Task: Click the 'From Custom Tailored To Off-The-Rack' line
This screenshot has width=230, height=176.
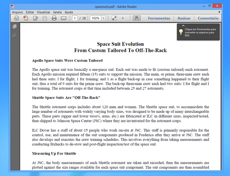Action: pos(120,50)
